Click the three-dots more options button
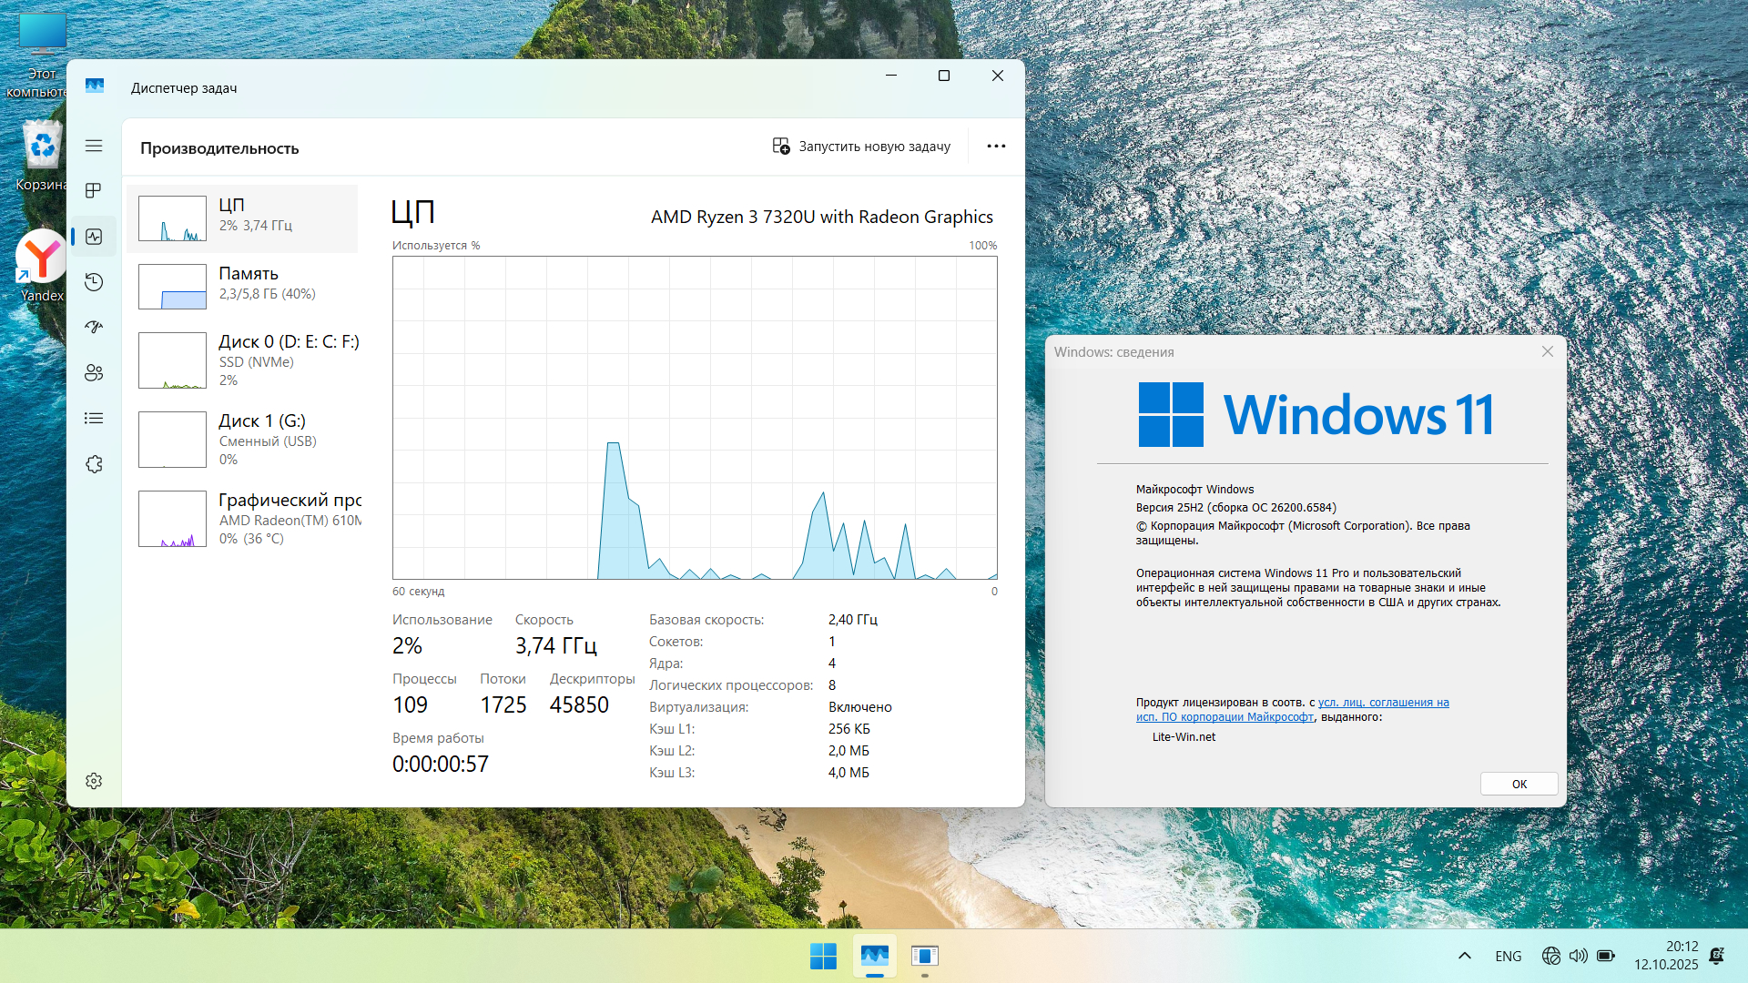The image size is (1748, 983). pos(996,146)
